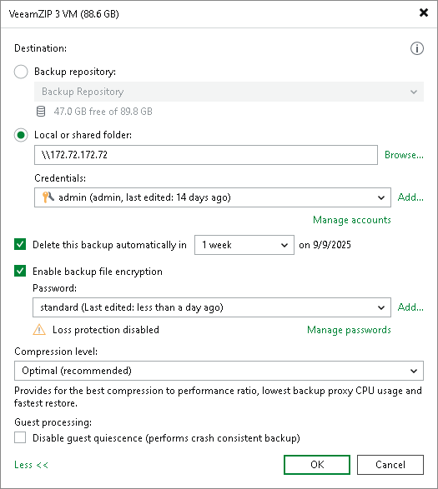Screen dimensions: 438x489
Task: Open the standard password dropdown
Action: click(212, 307)
